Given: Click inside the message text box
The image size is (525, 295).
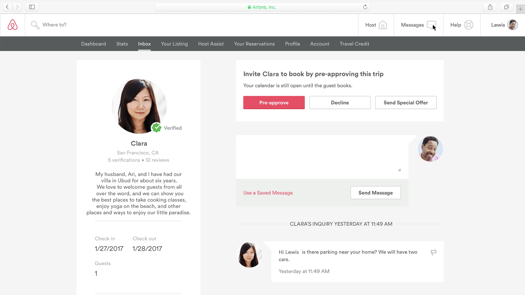Looking at the screenshot, I should tap(322, 157).
